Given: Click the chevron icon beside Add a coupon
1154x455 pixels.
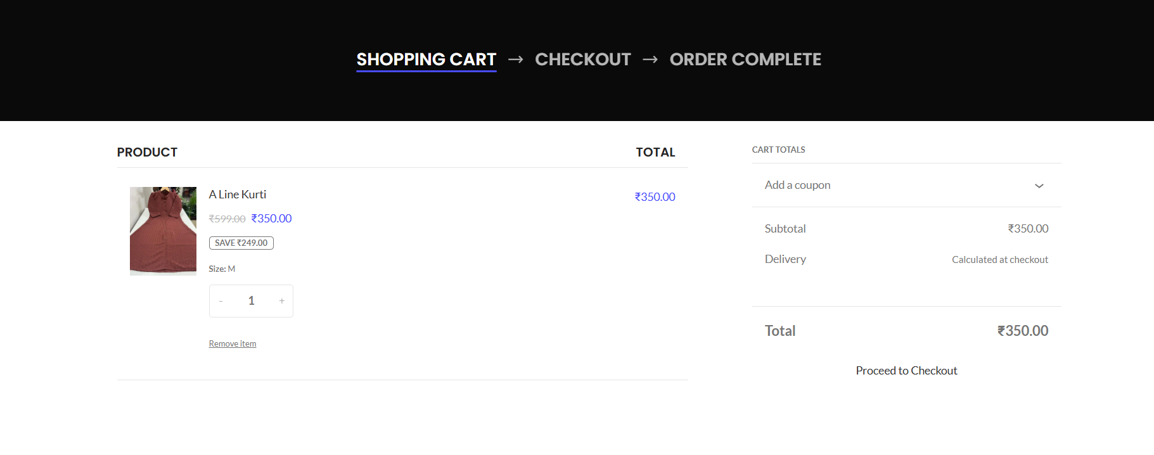Looking at the screenshot, I should 1039,186.
